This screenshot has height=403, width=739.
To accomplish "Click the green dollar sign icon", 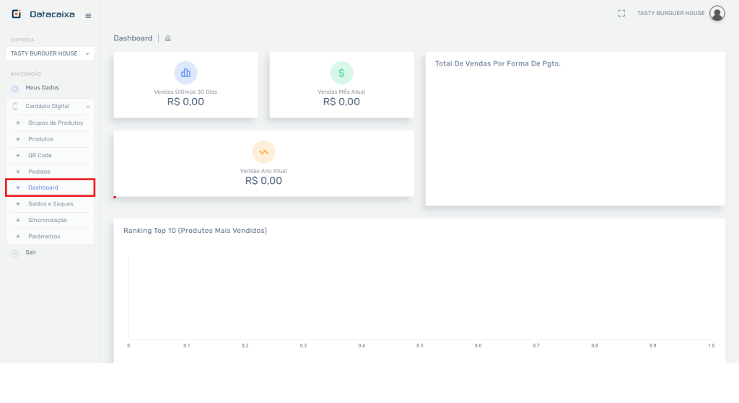I will tap(341, 73).
